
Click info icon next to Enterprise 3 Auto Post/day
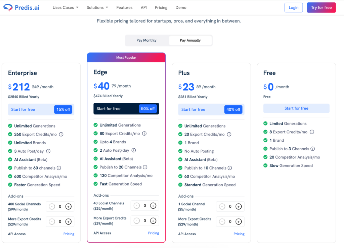(x=48, y=151)
